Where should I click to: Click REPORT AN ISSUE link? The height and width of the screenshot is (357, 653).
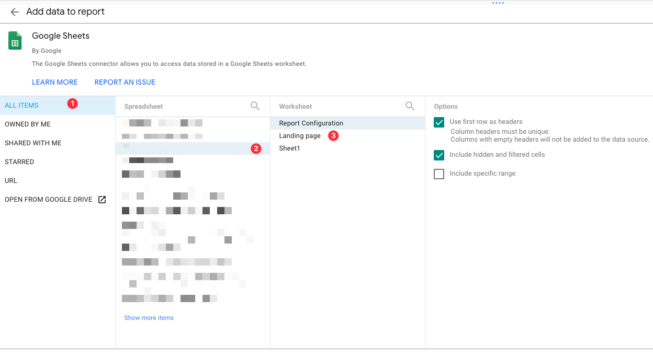coord(125,82)
